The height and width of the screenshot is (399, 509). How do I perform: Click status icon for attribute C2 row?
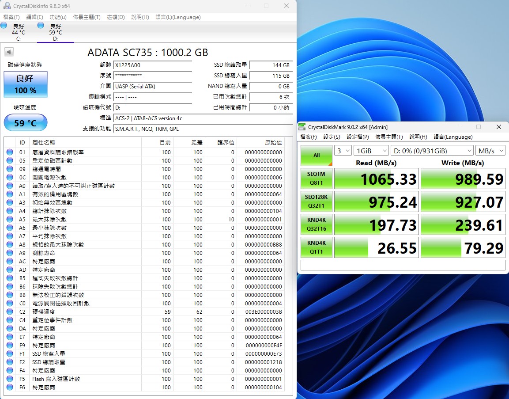10,312
